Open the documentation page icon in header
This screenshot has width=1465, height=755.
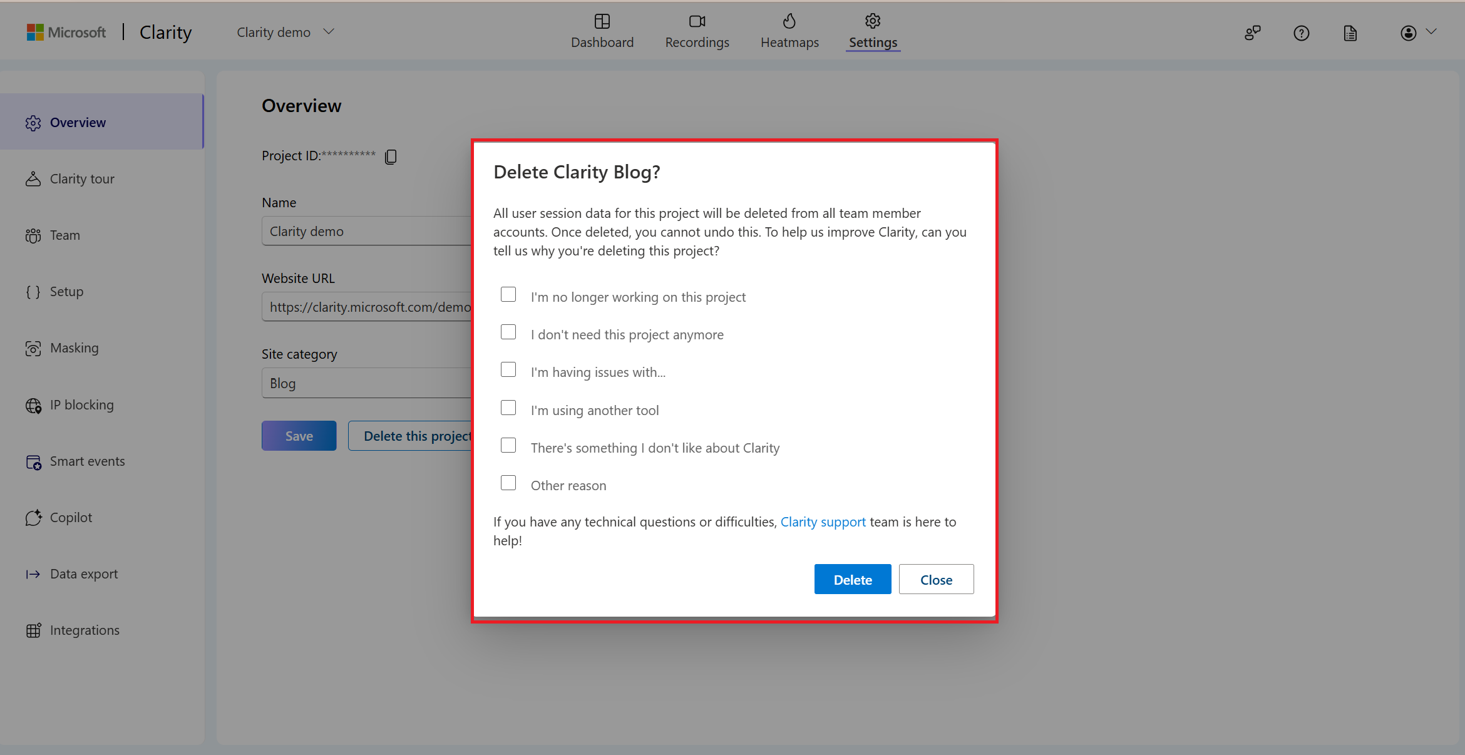(x=1350, y=33)
